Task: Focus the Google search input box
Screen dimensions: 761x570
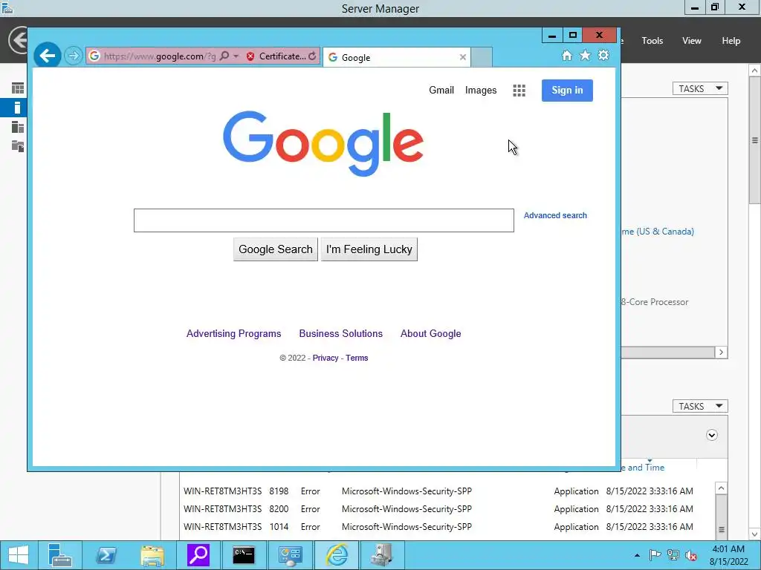Action: (324, 220)
